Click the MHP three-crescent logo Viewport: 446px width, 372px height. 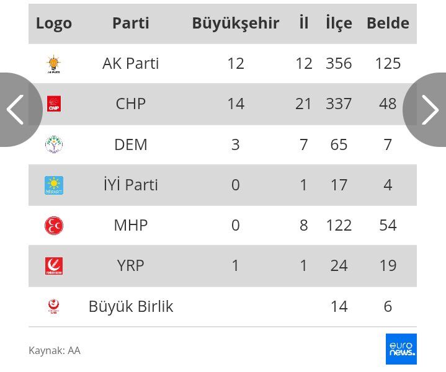coord(54,225)
